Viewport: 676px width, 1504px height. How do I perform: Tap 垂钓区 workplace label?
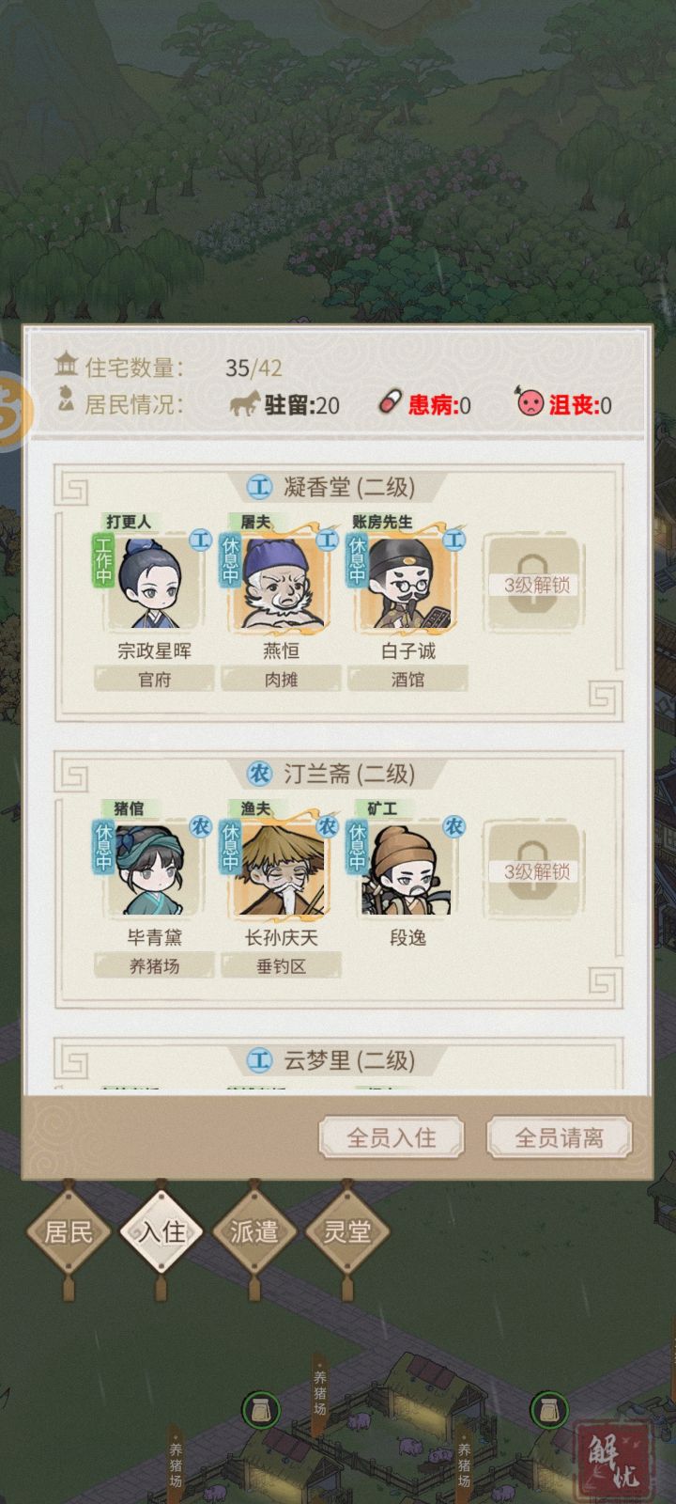(281, 965)
